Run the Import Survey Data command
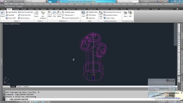This screenshot has height=103, width=183. coord(25,12)
